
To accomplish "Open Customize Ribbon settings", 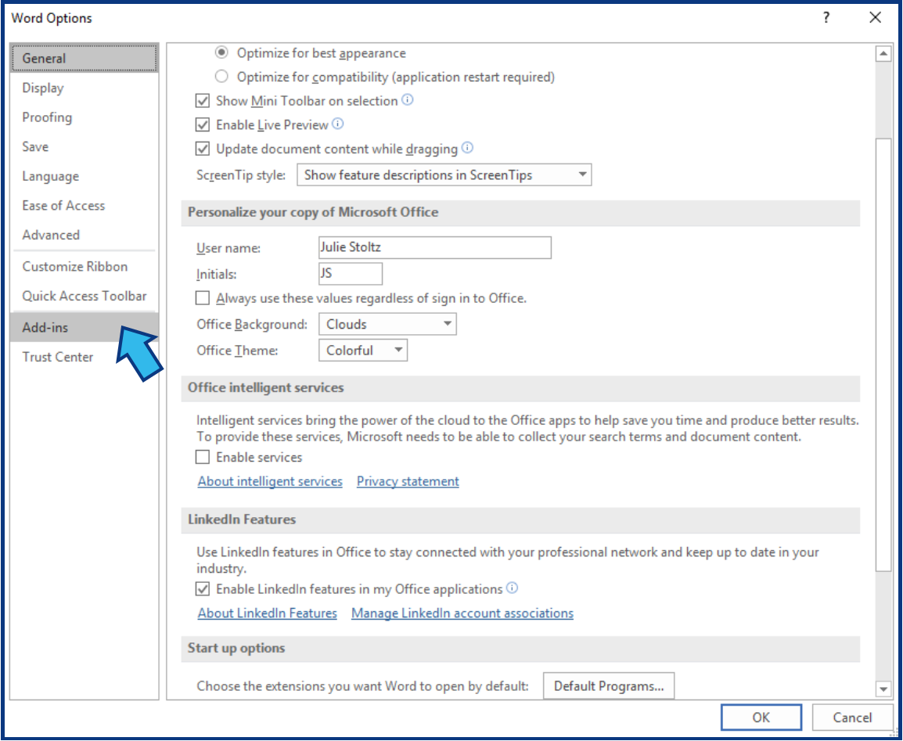I will point(84,266).
